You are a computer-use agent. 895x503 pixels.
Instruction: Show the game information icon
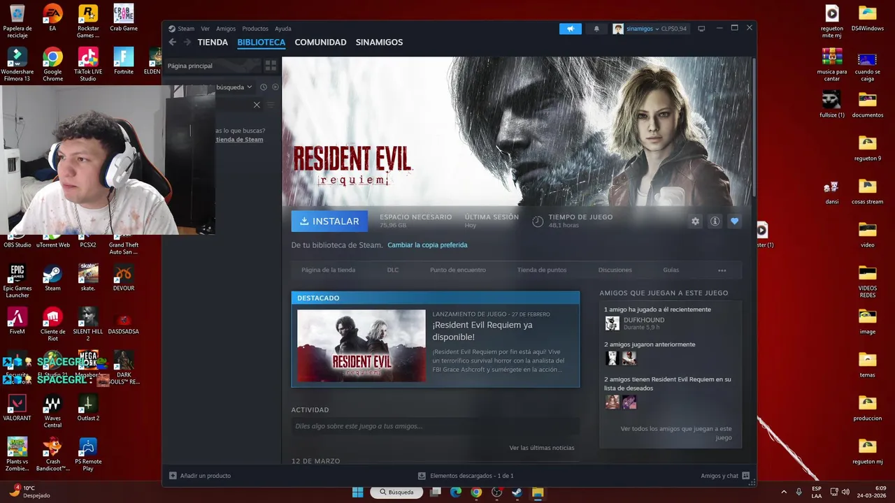(x=715, y=221)
